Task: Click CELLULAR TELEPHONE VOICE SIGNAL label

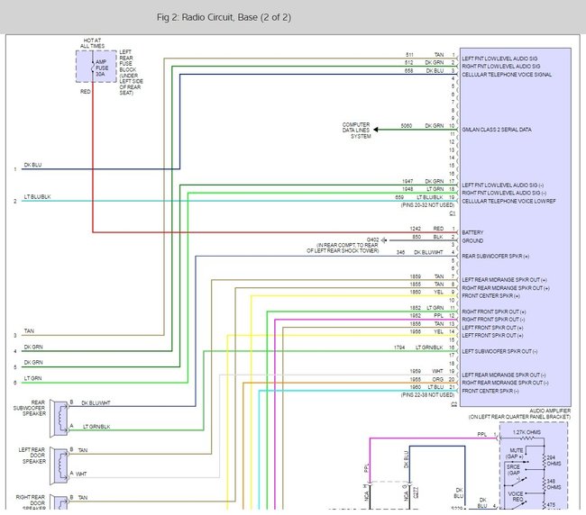Action: [507, 75]
